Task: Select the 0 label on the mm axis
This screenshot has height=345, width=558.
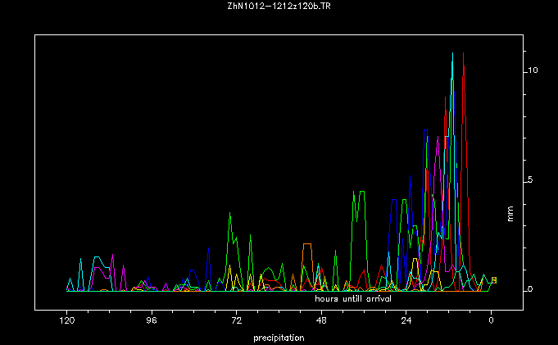Action: (x=531, y=290)
